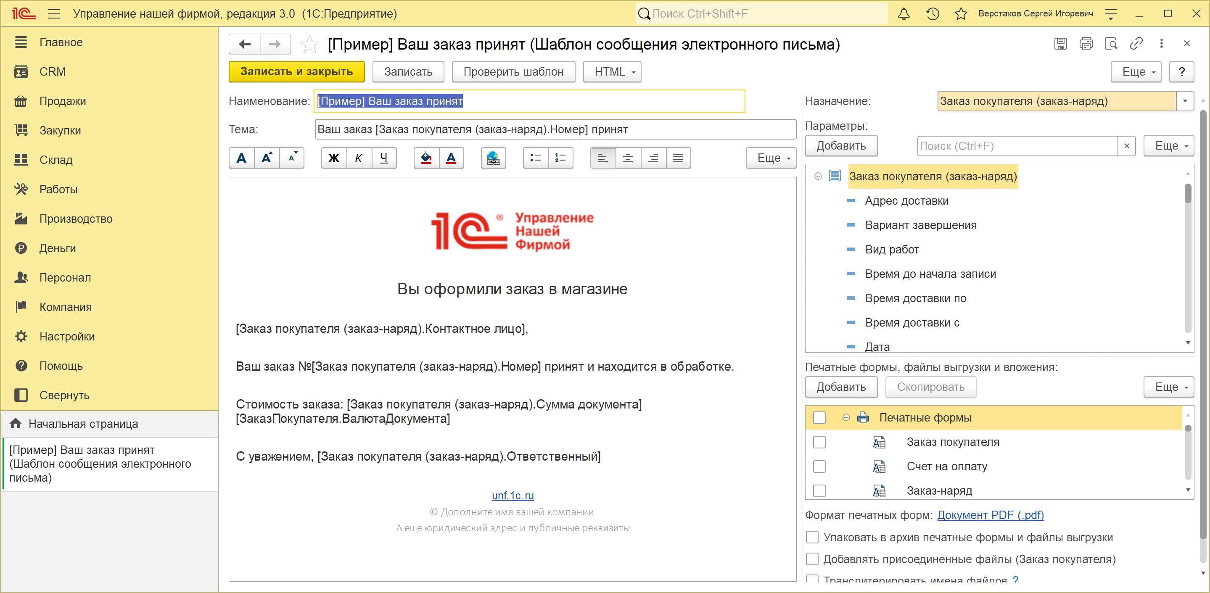Open notifications bell icon
This screenshot has height=593, width=1210.
point(904,13)
